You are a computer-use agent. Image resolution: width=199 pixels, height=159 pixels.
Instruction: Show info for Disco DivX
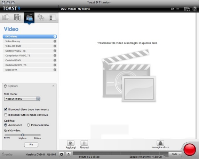55,70
